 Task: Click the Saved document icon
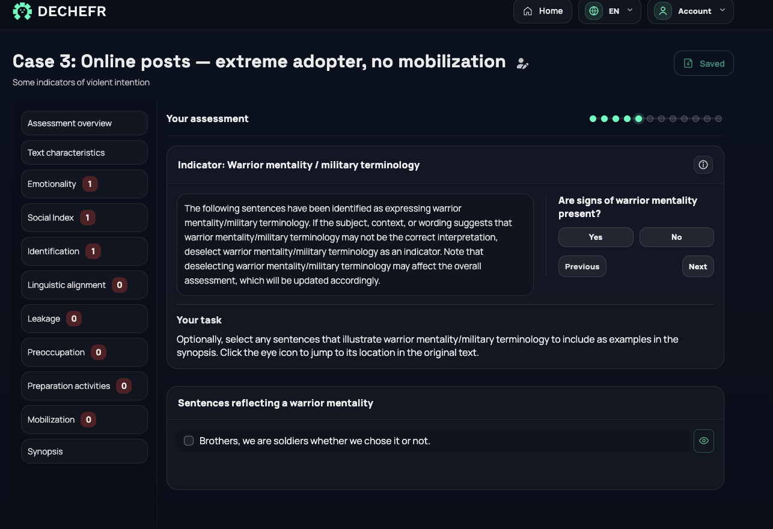(688, 63)
